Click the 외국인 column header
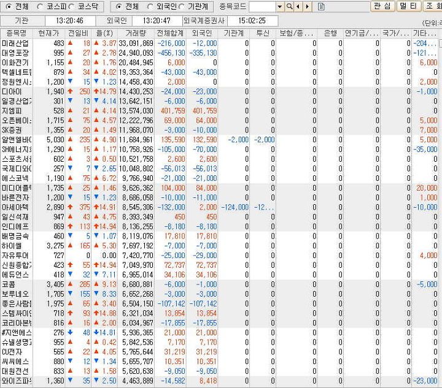Viewport: 442px width, 388px height. coord(202,33)
